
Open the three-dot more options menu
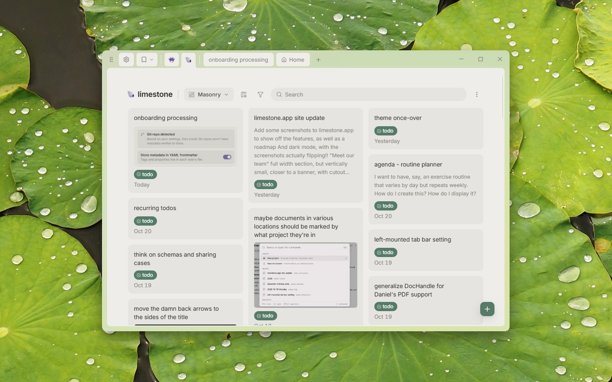(477, 94)
